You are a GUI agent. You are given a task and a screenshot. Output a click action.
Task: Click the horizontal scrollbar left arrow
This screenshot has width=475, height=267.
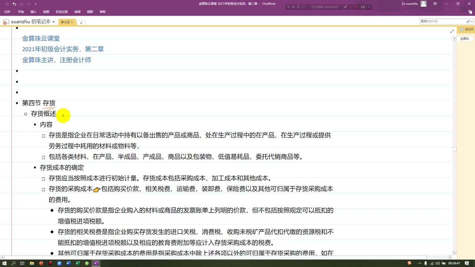tap(3, 257)
